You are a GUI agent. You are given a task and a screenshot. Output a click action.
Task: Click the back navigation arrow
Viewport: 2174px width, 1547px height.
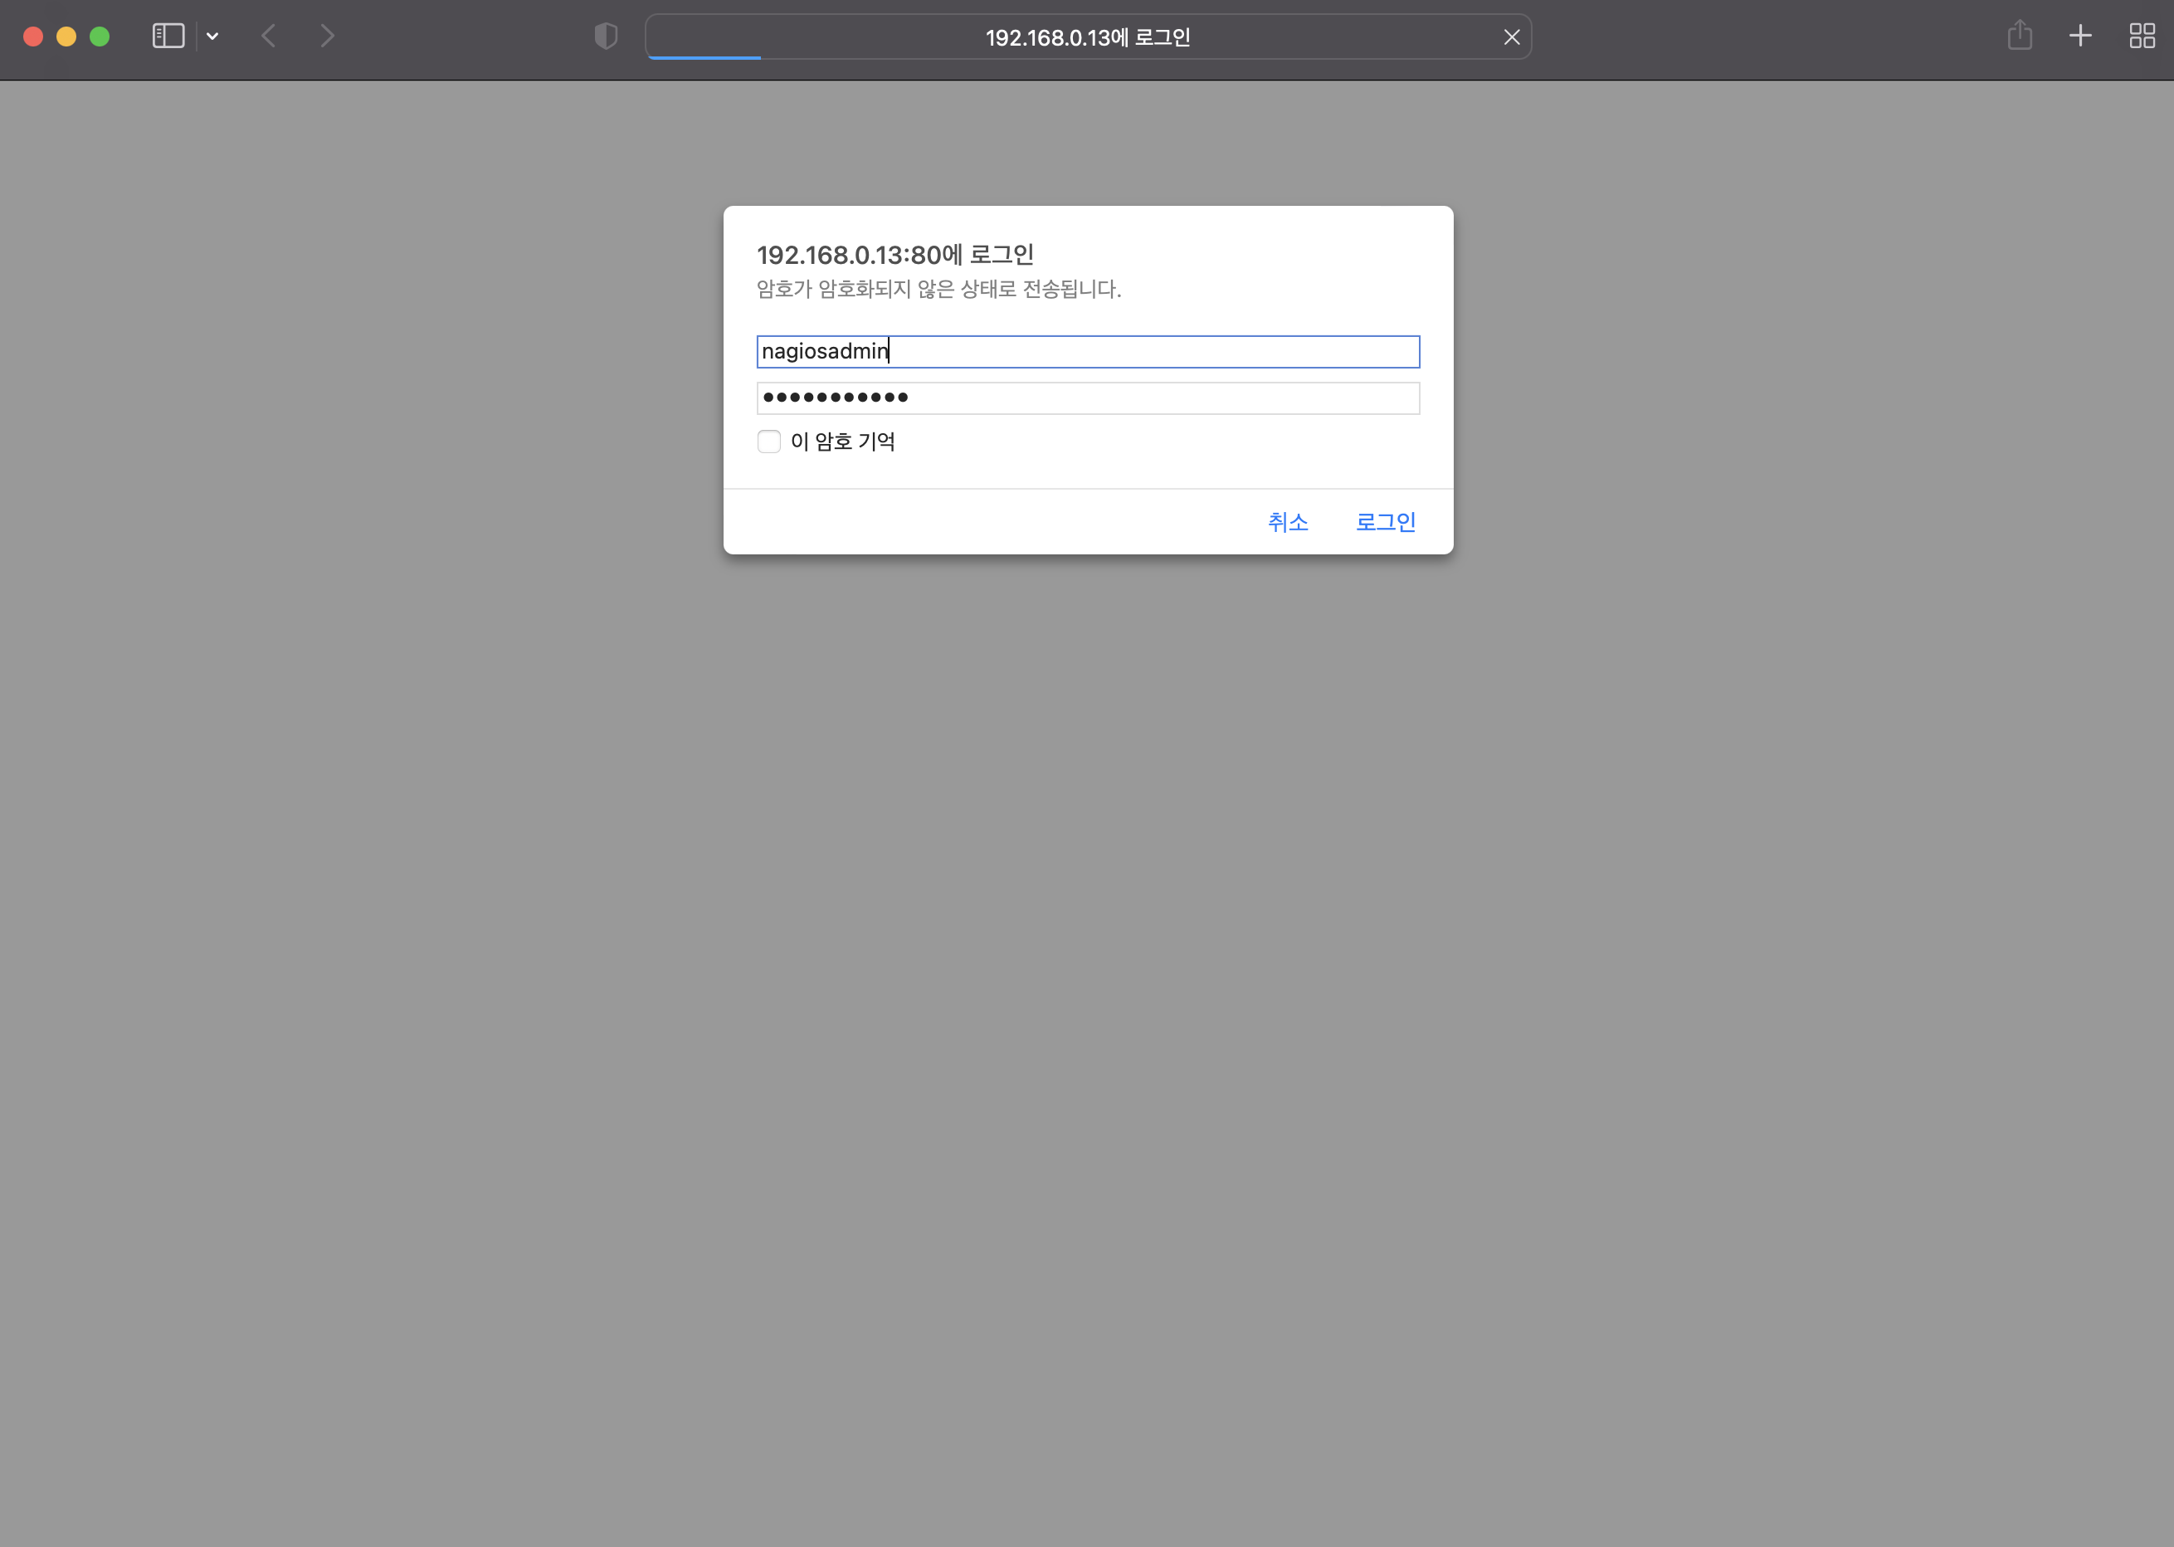[269, 37]
